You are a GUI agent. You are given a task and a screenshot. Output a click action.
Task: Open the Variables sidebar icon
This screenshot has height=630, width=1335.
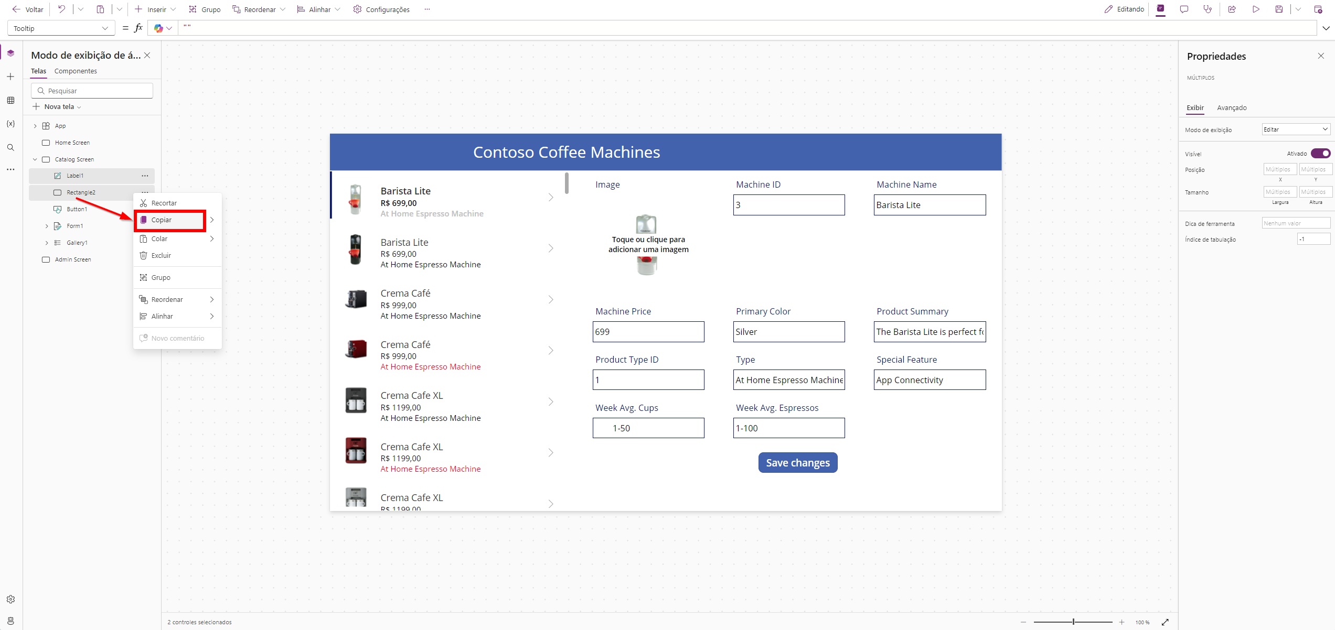pos(10,124)
